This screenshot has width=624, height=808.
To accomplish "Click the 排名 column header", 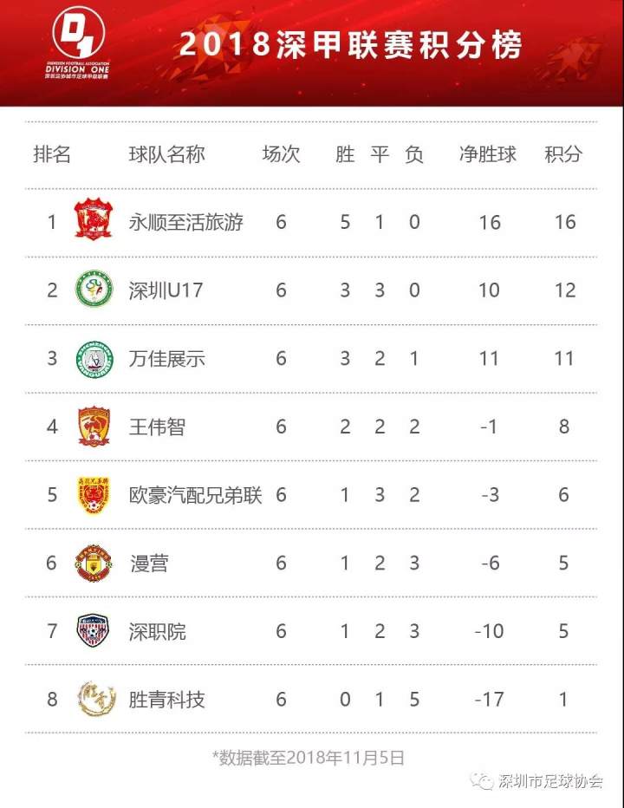I will (52, 154).
